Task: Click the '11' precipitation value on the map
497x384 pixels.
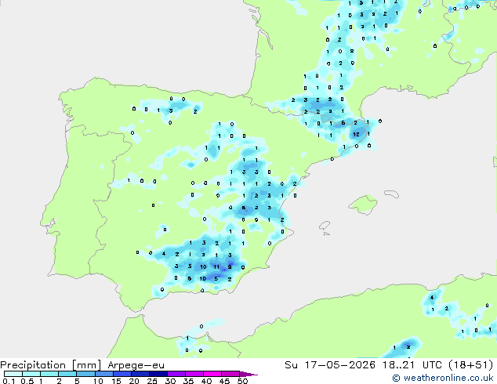Action: tap(216, 266)
